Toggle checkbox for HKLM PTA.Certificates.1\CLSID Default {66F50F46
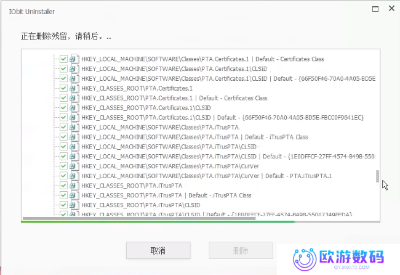Screen dimensions: 400x275 point(63,78)
